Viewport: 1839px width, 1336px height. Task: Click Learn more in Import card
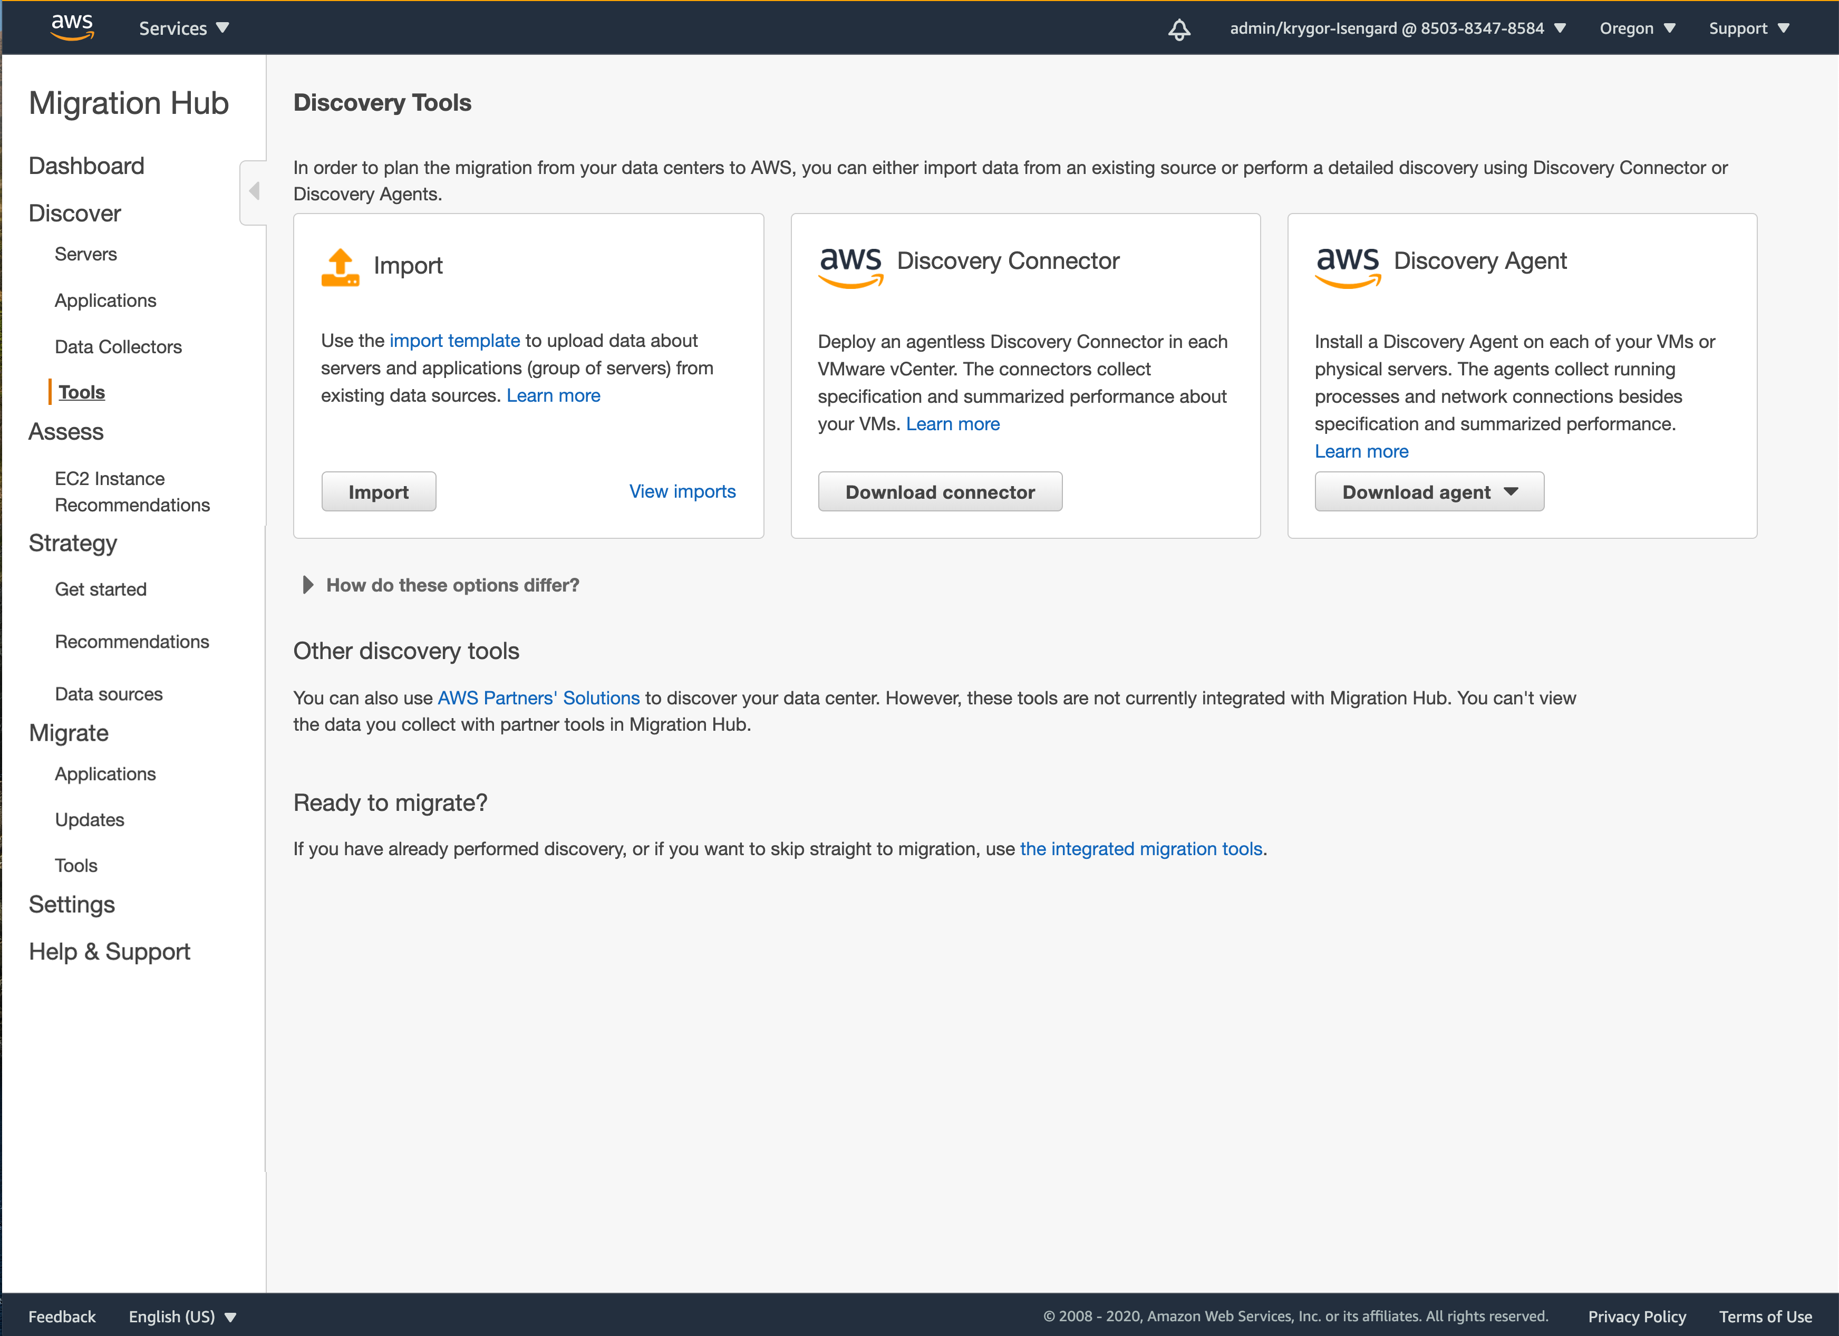554,395
